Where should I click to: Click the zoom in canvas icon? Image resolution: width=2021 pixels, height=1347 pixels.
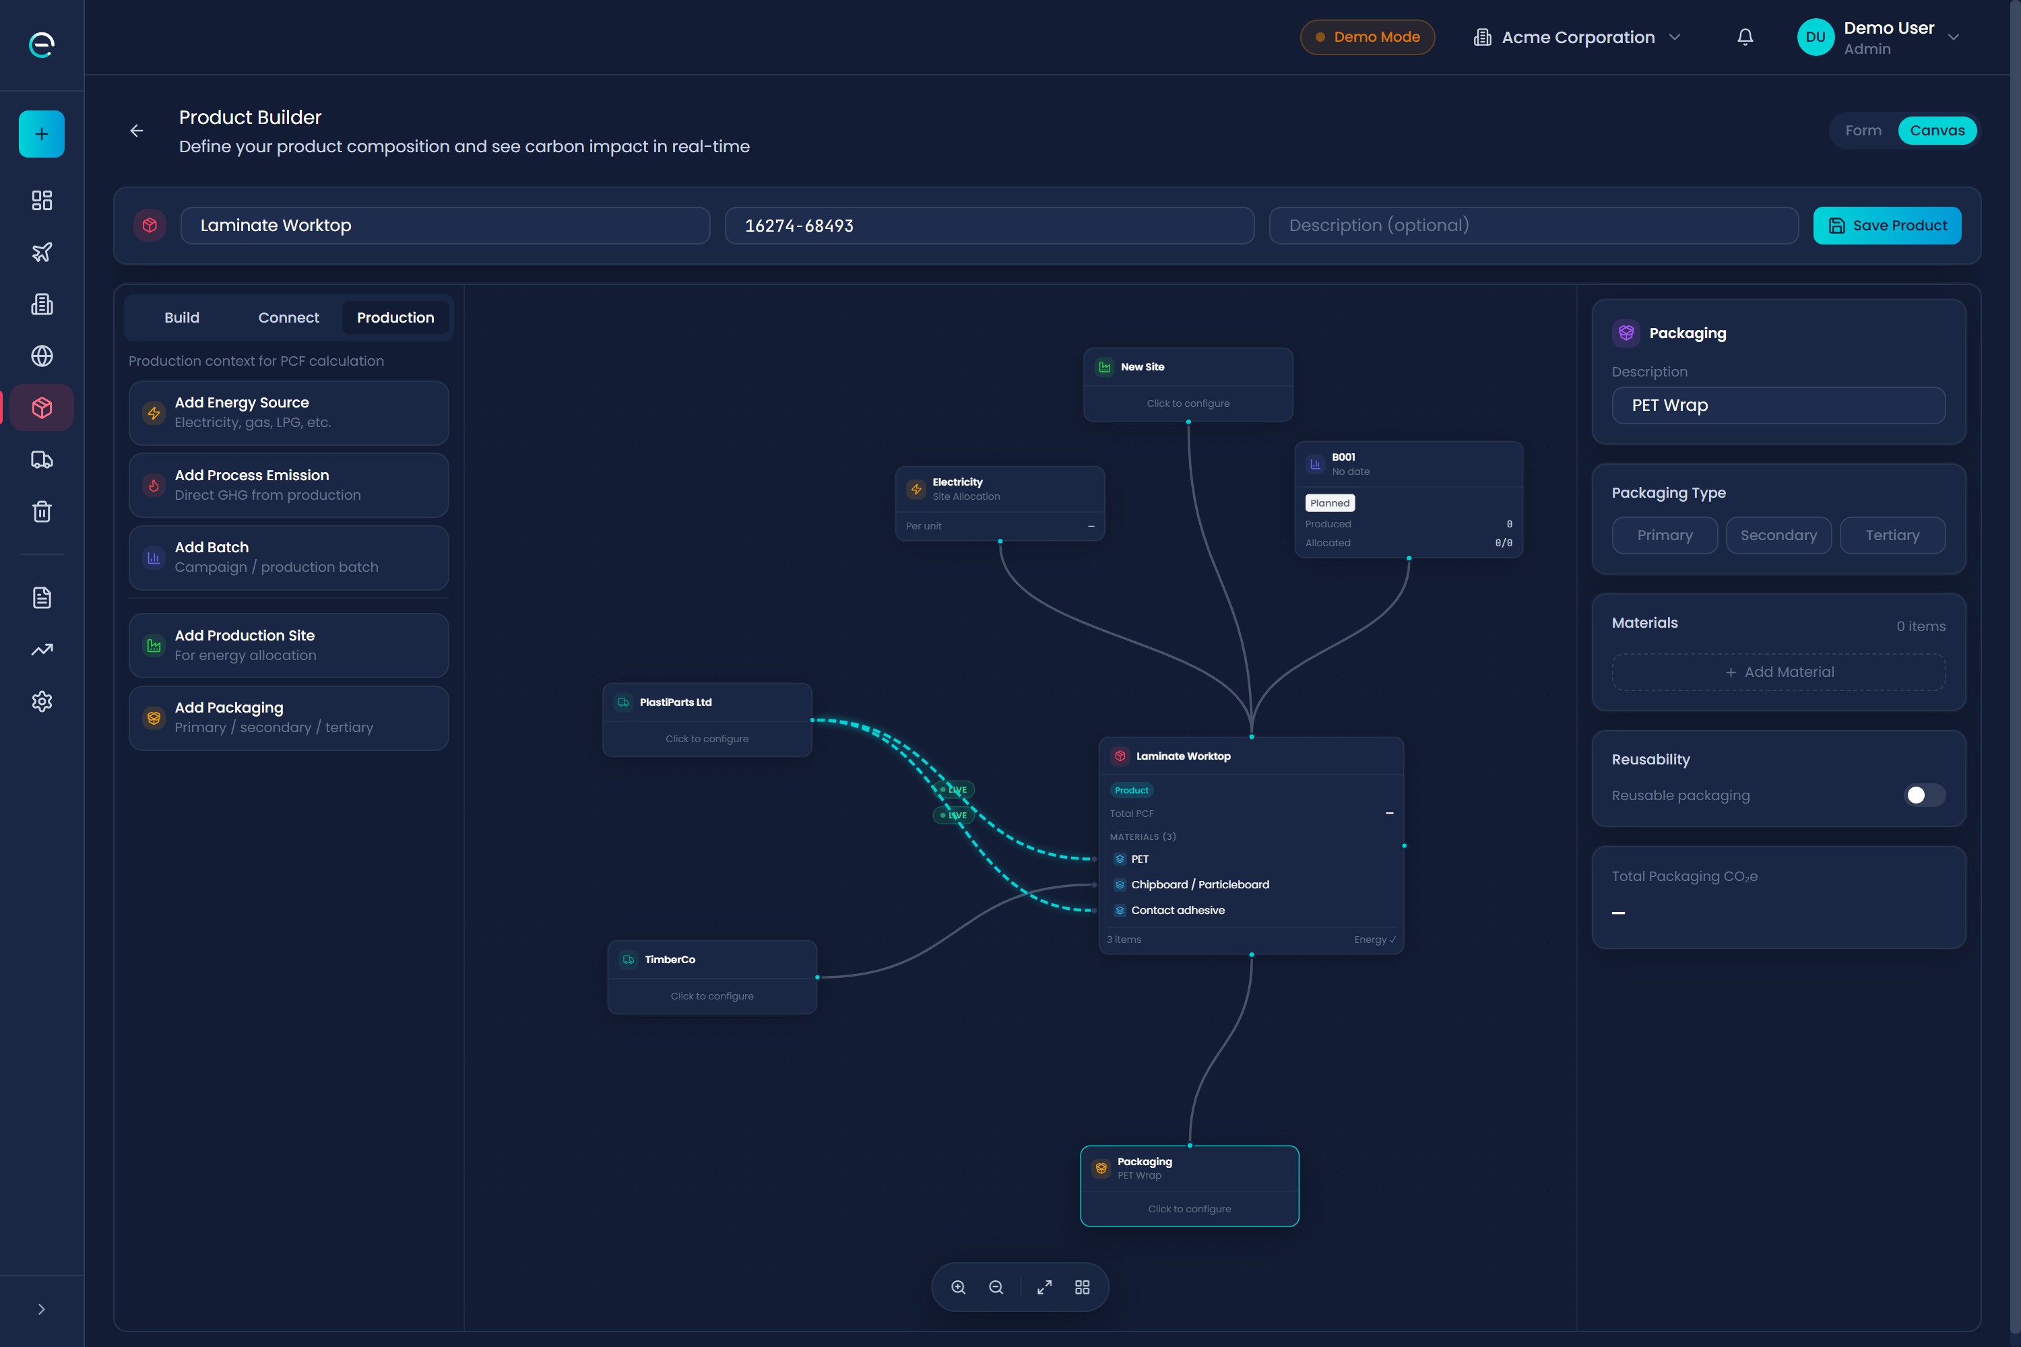click(x=958, y=1287)
